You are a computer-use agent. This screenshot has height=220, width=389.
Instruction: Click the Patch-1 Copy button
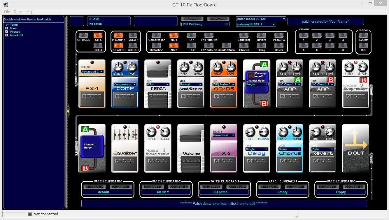click(94, 187)
